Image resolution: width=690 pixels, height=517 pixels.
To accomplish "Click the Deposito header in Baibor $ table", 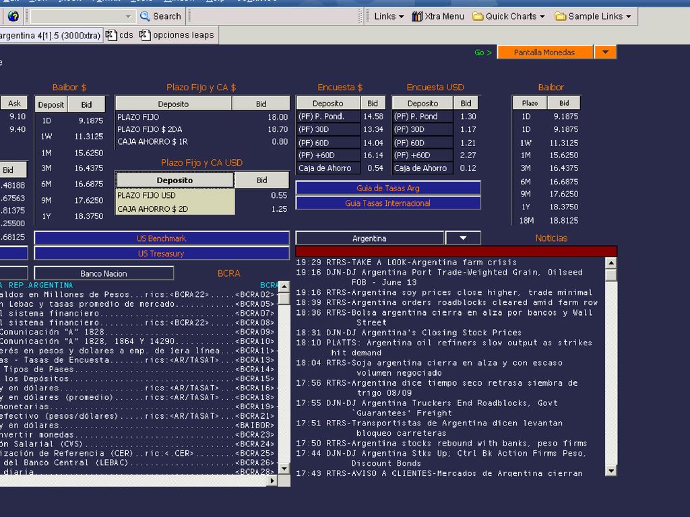I will (51, 104).
